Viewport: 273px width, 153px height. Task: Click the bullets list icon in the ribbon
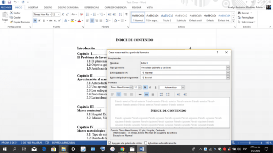88,15
